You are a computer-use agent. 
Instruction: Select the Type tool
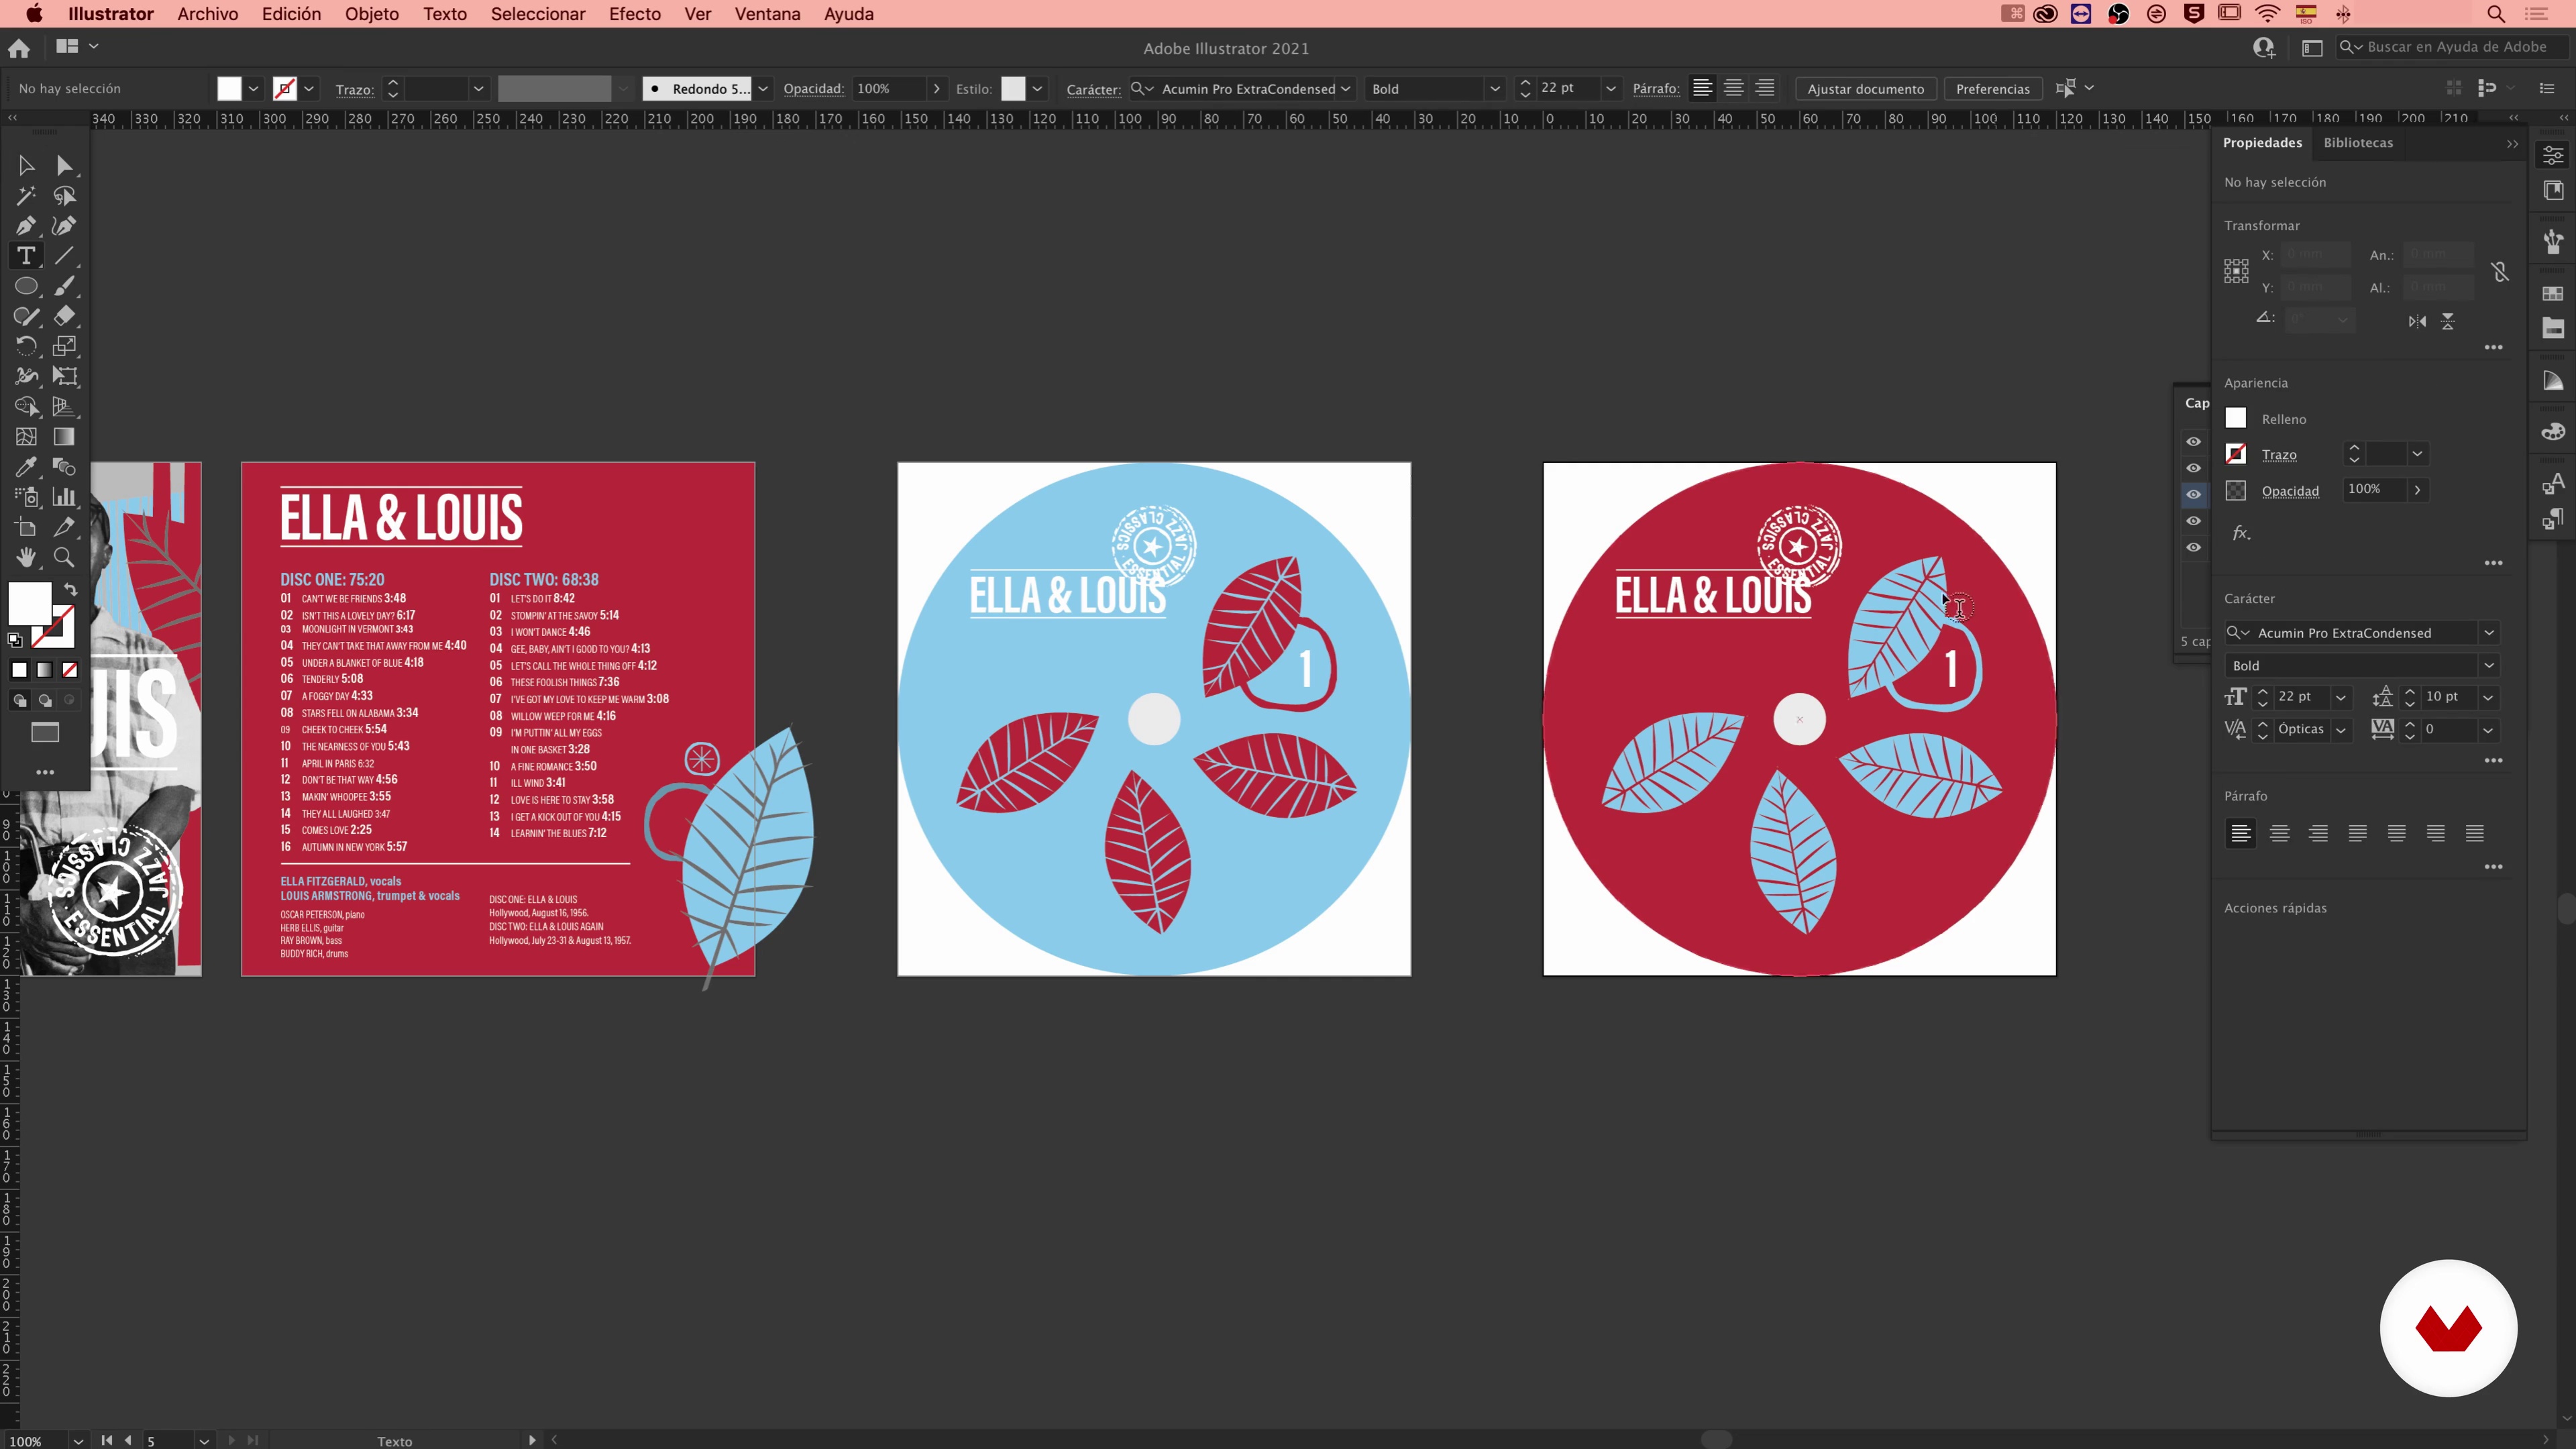pos(26,255)
